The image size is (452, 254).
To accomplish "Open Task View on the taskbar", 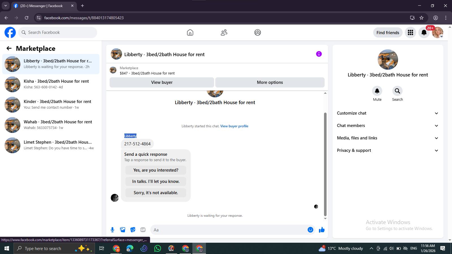I will point(102,248).
